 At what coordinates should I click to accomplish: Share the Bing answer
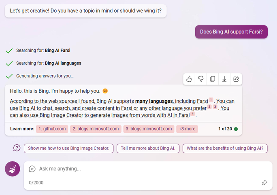[236, 79]
